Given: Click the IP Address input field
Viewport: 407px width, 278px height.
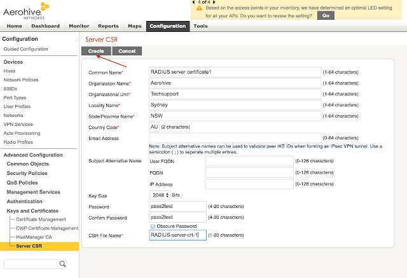Looking at the screenshot, I should pyautogui.click(x=249, y=184).
